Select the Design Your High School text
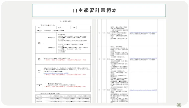Viewport: 189px width, 108px height. click(x=80, y=70)
